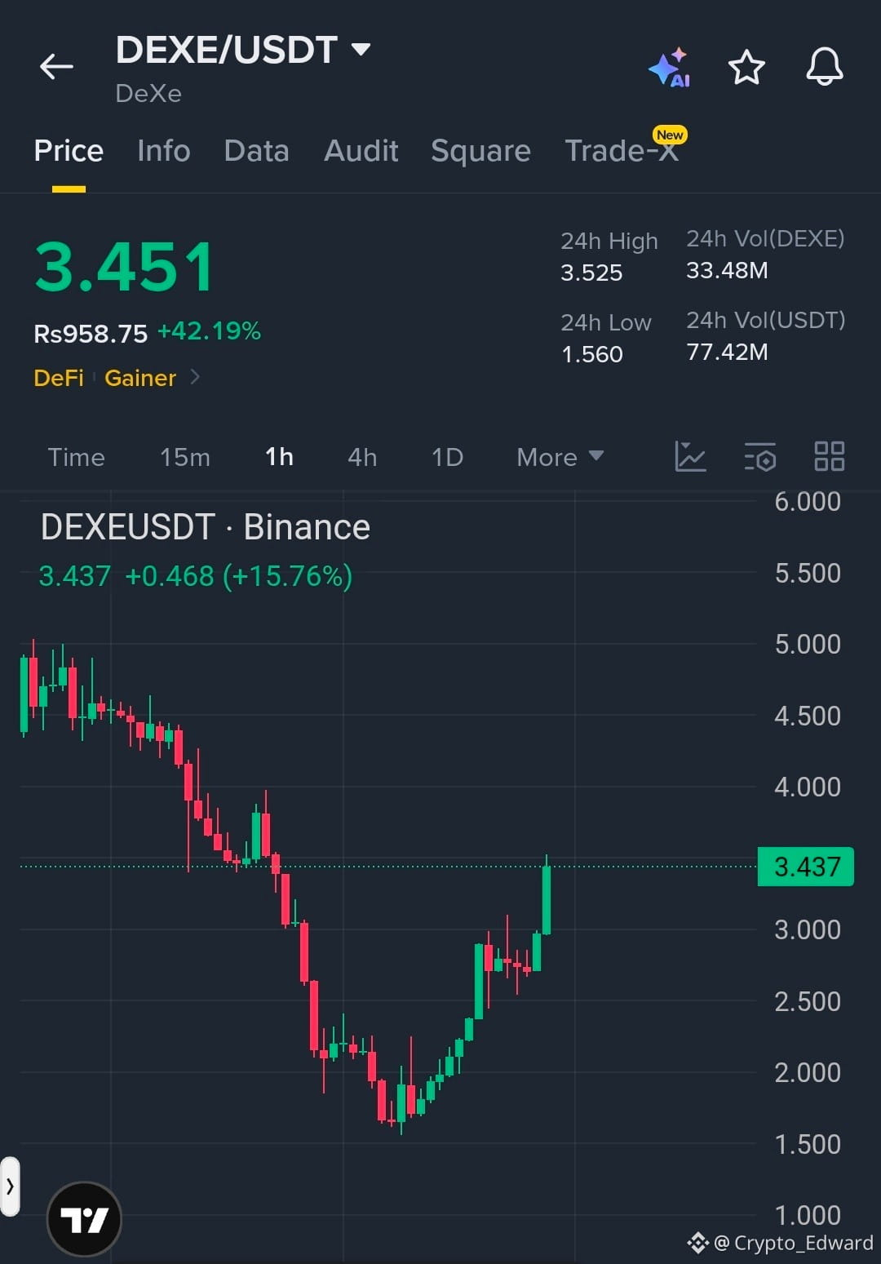Add DEXE/USDT to favorites with star
Image resolution: width=881 pixels, height=1264 pixels.
pos(746,67)
